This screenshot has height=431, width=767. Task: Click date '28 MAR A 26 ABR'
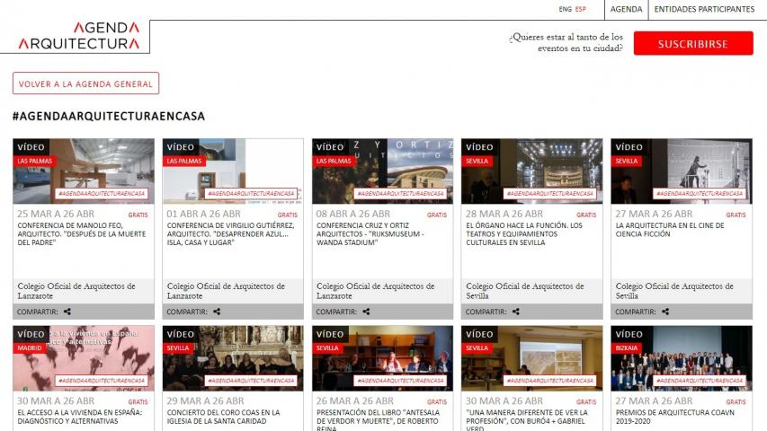504,214
